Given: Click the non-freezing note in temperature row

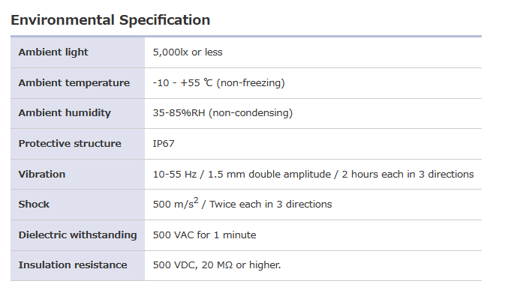Looking at the screenshot, I should 251,82.
